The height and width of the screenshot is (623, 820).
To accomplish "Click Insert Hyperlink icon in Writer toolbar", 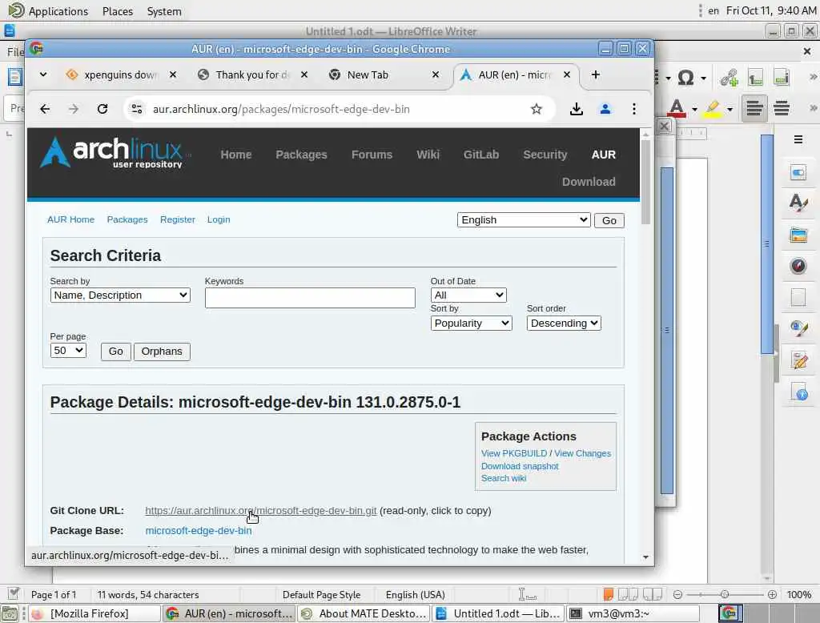I will pos(729,78).
